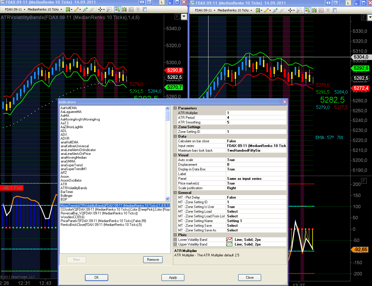Click ATR Period value field
The width and height of the screenshot is (372, 286).
(x=256, y=118)
